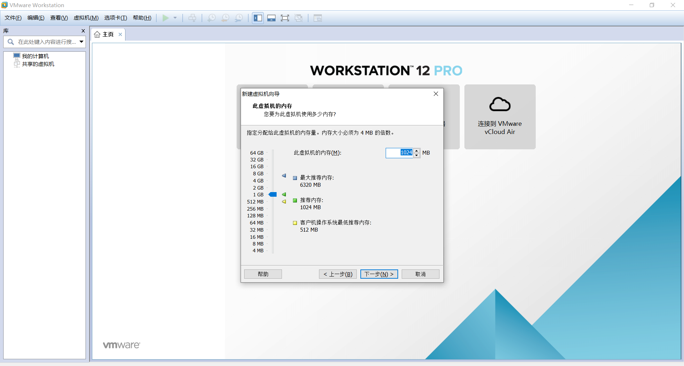Viewport: 684px width, 366px height.
Task: Switch to the 主页 tab
Action: pos(108,34)
